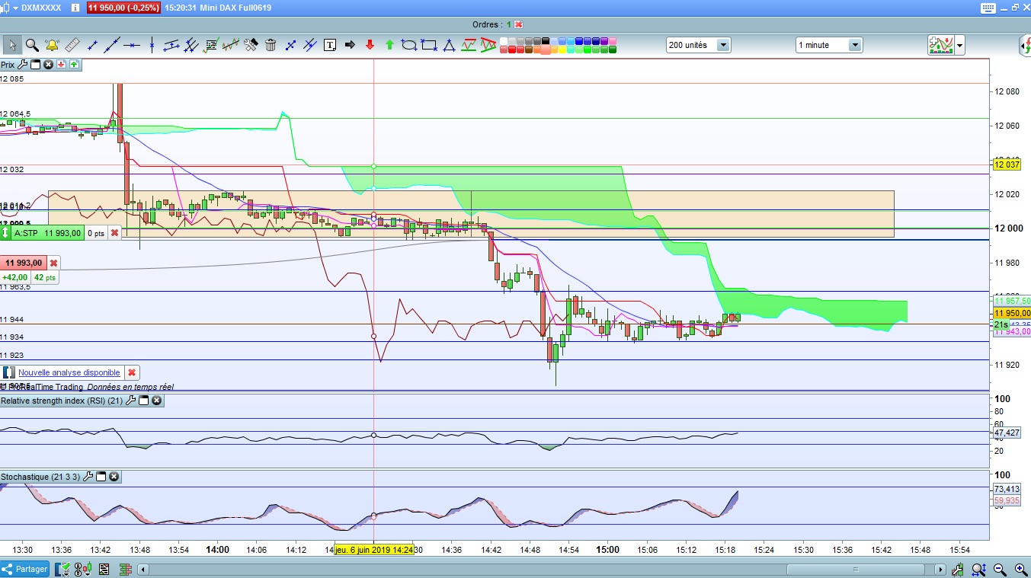Activate the magnifying glass zoom tool

point(32,45)
